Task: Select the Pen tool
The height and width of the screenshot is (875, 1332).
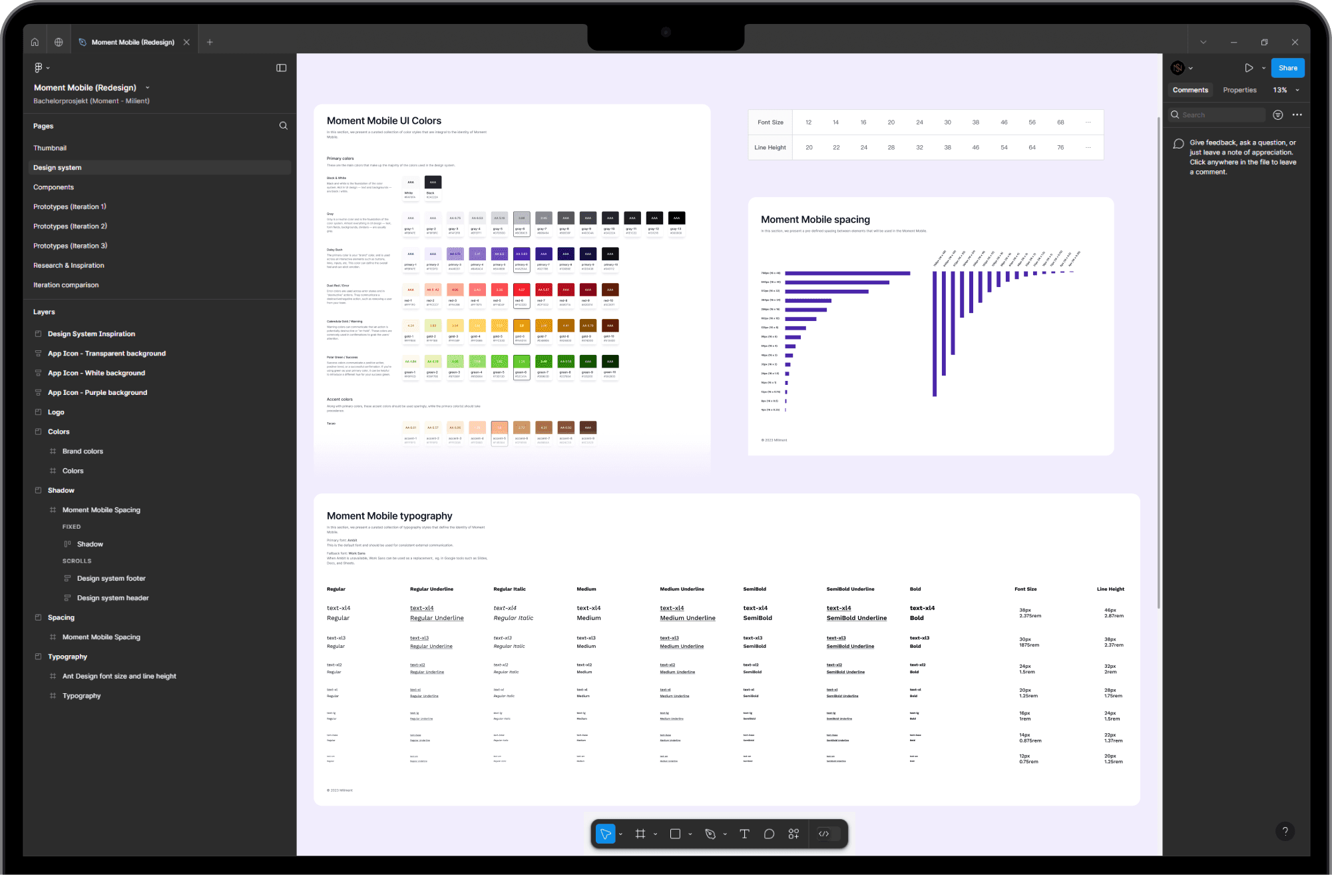Action: (710, 834)
